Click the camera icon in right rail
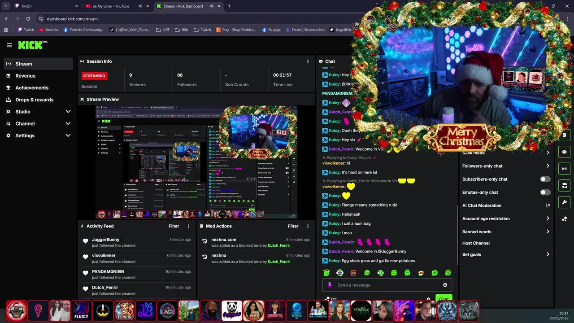Viewport: 574px width, 323px height. tap(564, 185)
